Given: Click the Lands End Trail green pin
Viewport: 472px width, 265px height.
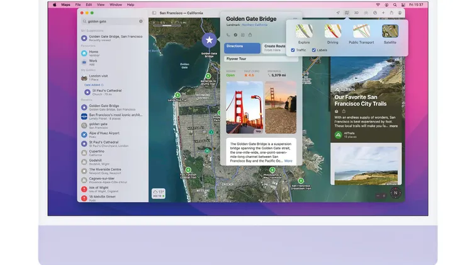Looking at the screenshot, I should (x=177, y=96).
